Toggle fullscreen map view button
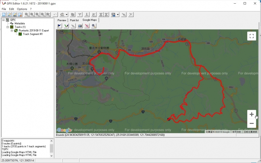Screen dimensions: 261x163 pyautogui.click(x=252, y=36)
